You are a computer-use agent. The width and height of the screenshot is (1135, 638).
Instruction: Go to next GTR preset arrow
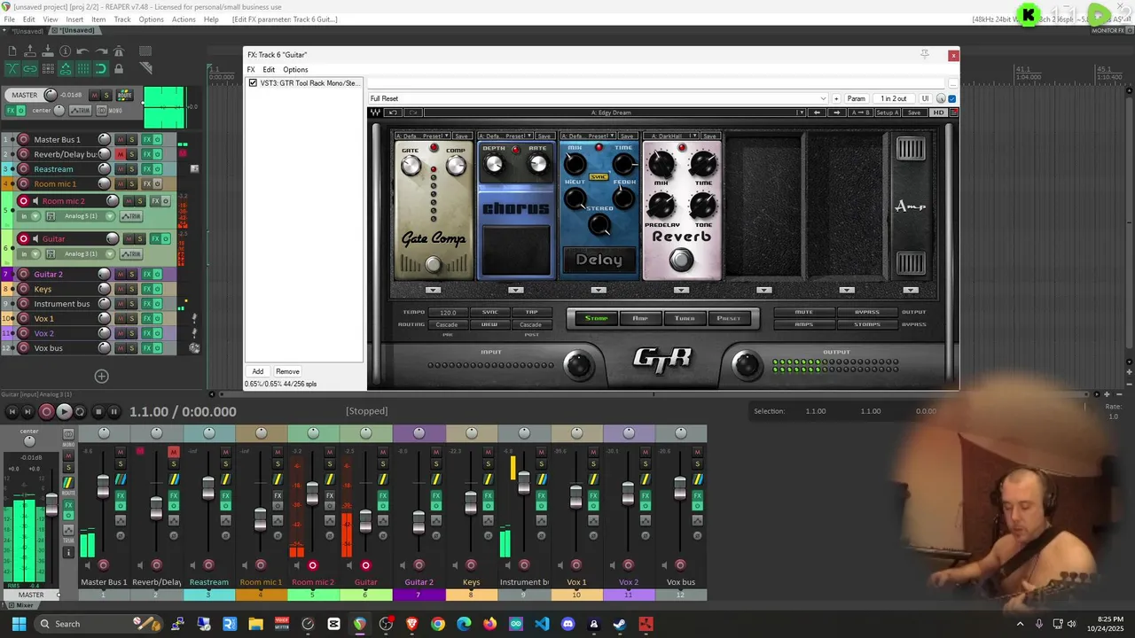point(836,113)
